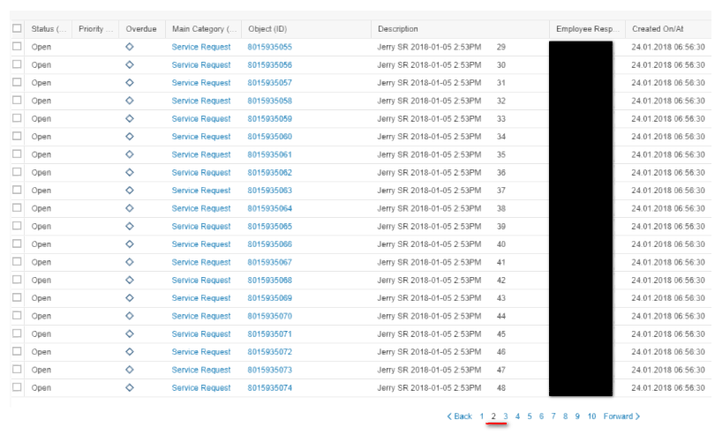Click overdue diamond icon in row 8015935072
The width and height of the screenshot is (715, 442).
coord(130,352)
